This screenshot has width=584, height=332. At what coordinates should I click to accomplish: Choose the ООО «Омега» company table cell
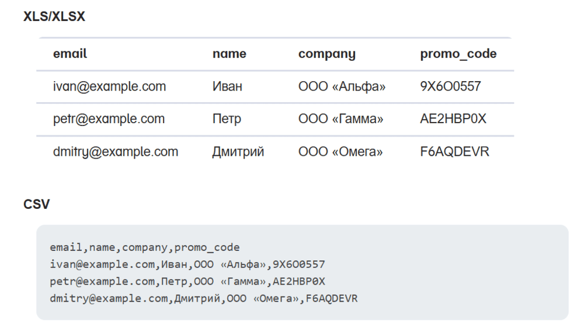tap(341, 152)
